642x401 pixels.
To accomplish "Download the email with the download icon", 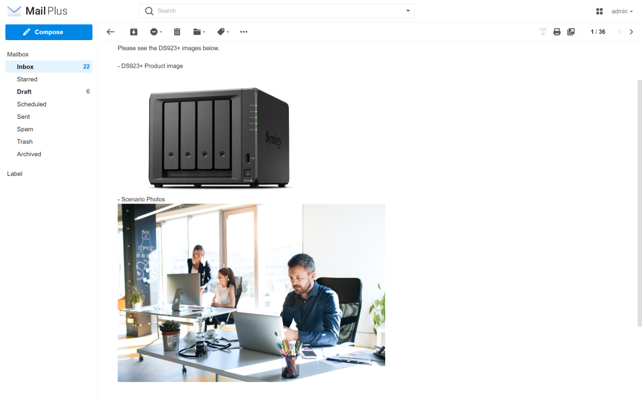I will 542,32.
